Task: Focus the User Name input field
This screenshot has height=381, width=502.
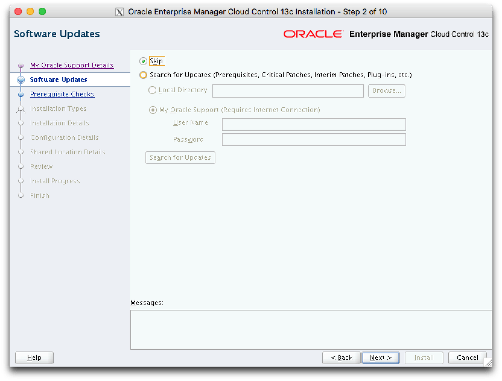Action: click(314, 124)
